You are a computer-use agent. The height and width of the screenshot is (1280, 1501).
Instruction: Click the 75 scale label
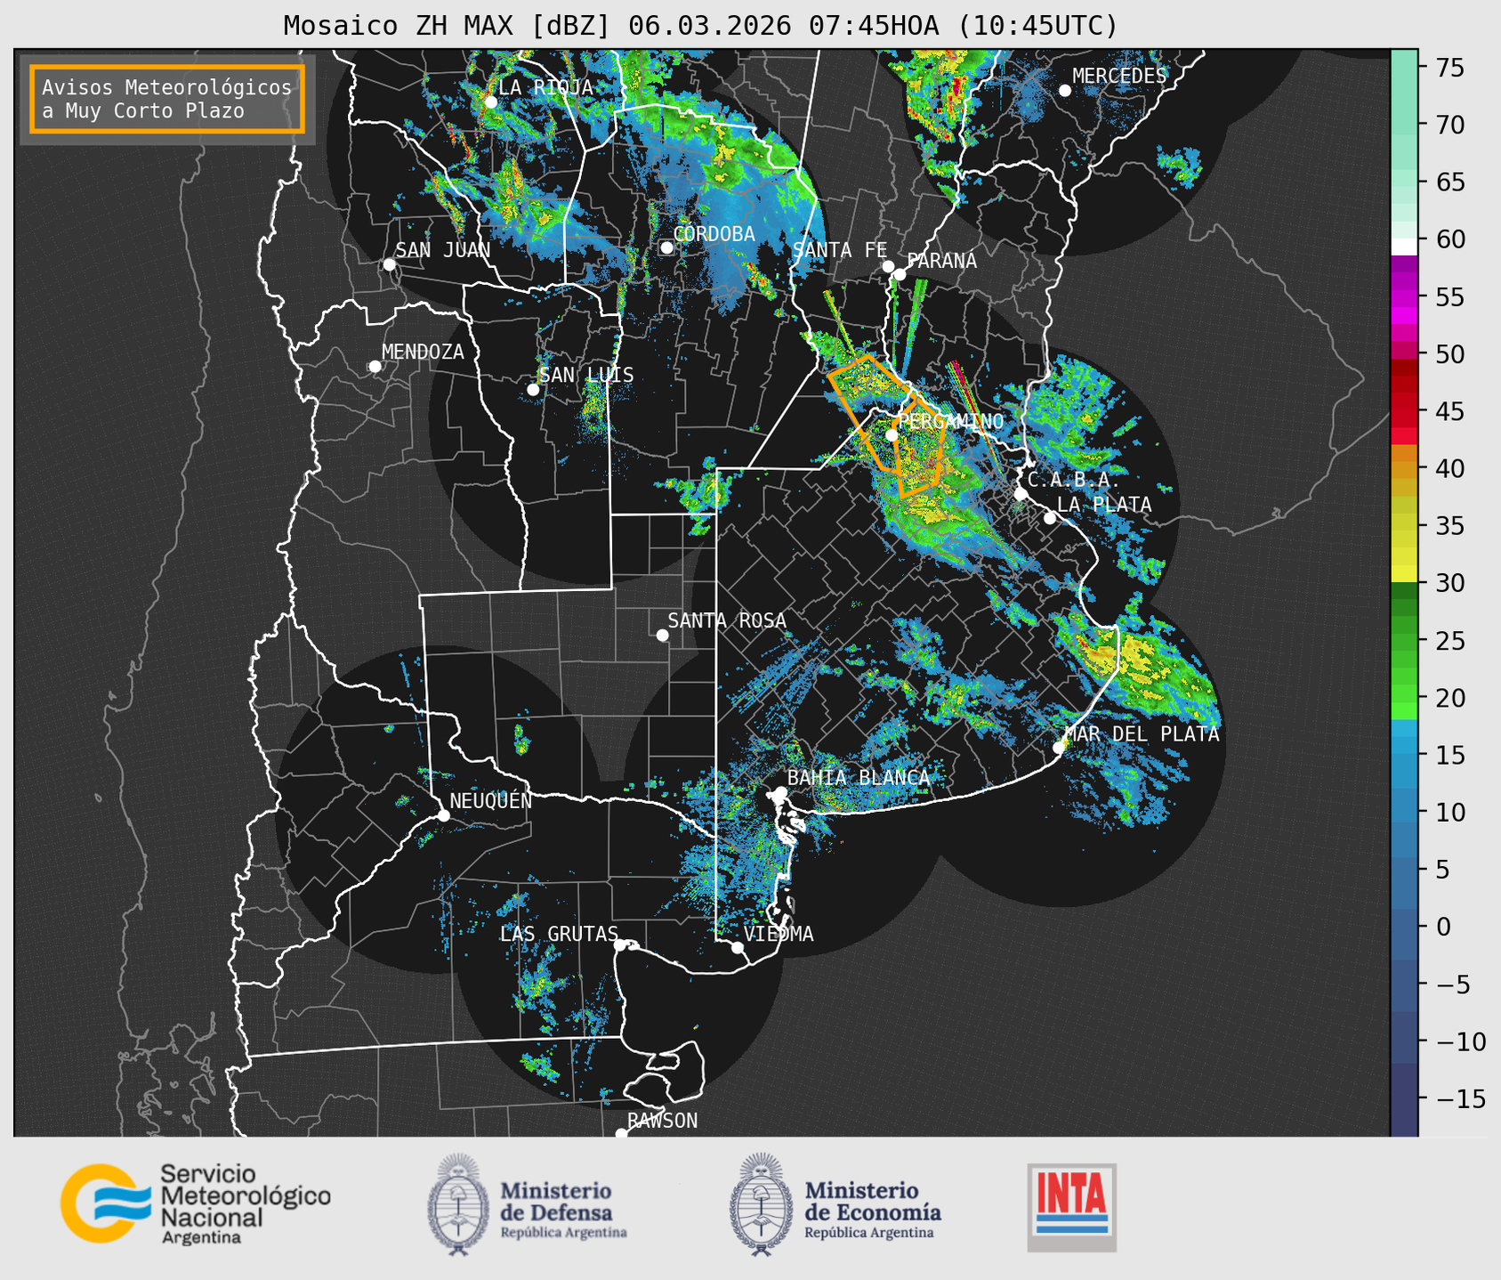[x=1449, y=68]
